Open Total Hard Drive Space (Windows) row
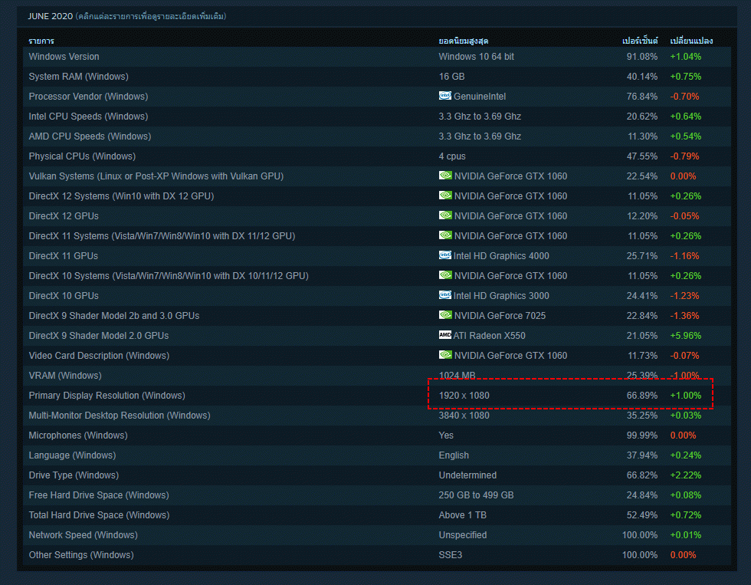 [377, 515]
